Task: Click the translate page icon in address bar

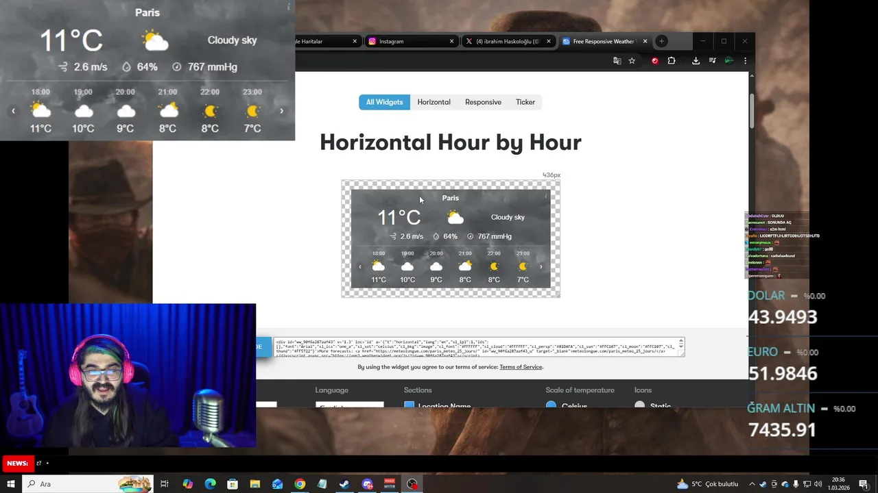Action: (617, 61)
